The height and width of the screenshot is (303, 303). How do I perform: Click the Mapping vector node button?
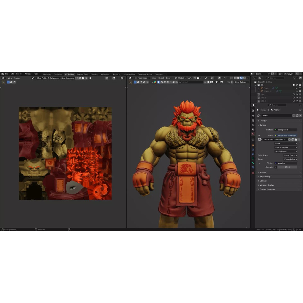[x=286, y=163]
